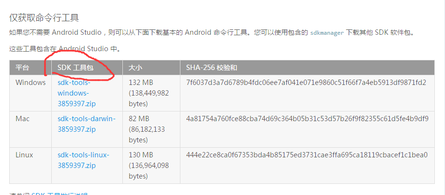The image size is (445, 195).
Task: Open the sdk-tools-darwin-3859397.zip link
Action: tap(87, 124)
